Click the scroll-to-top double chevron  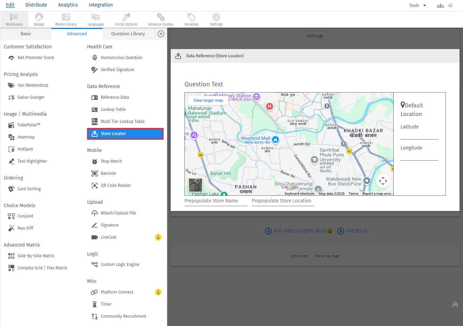point(455,305)
